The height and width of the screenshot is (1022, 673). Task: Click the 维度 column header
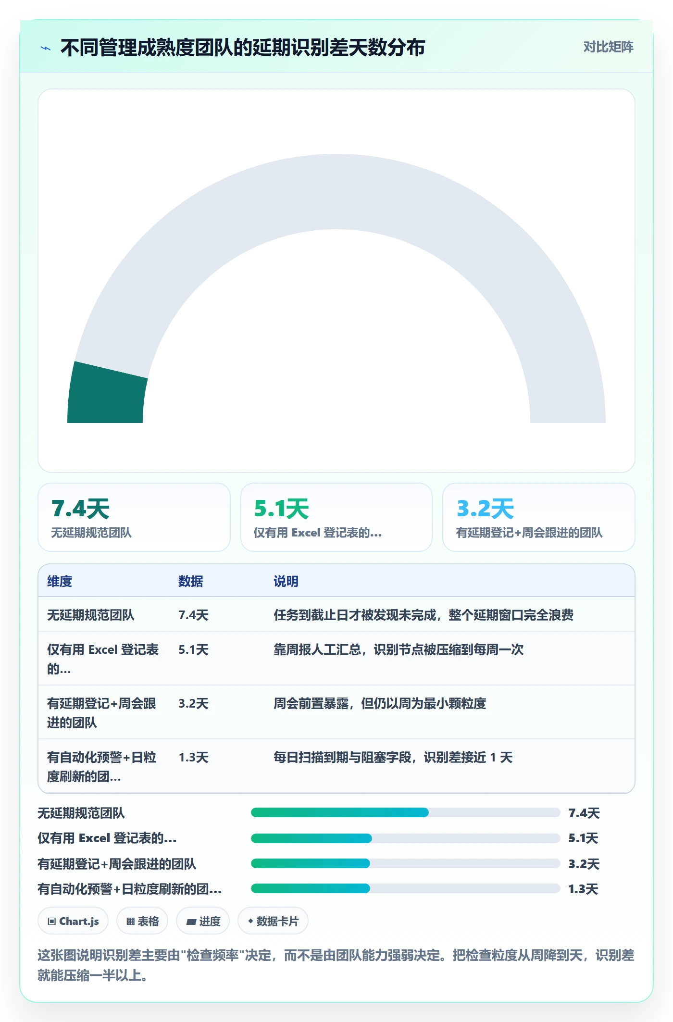coord(60,581)
